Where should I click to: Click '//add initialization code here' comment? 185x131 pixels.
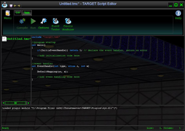pos(58,56)
